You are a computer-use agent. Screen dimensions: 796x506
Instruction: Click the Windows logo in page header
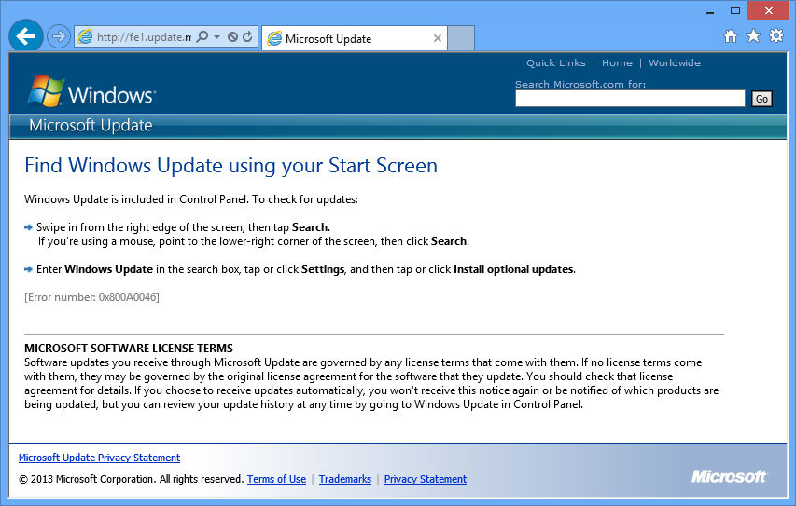91,91
